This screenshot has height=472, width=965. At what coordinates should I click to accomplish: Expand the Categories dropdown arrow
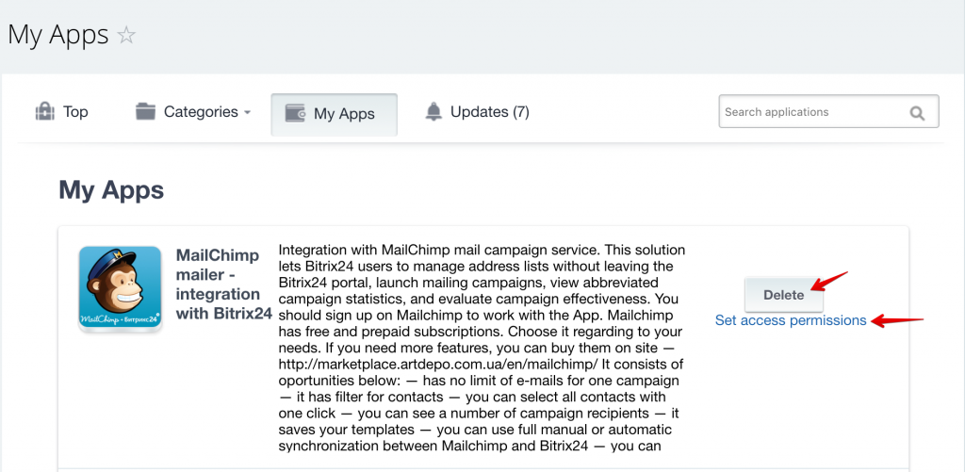click(x=248, y=113)
